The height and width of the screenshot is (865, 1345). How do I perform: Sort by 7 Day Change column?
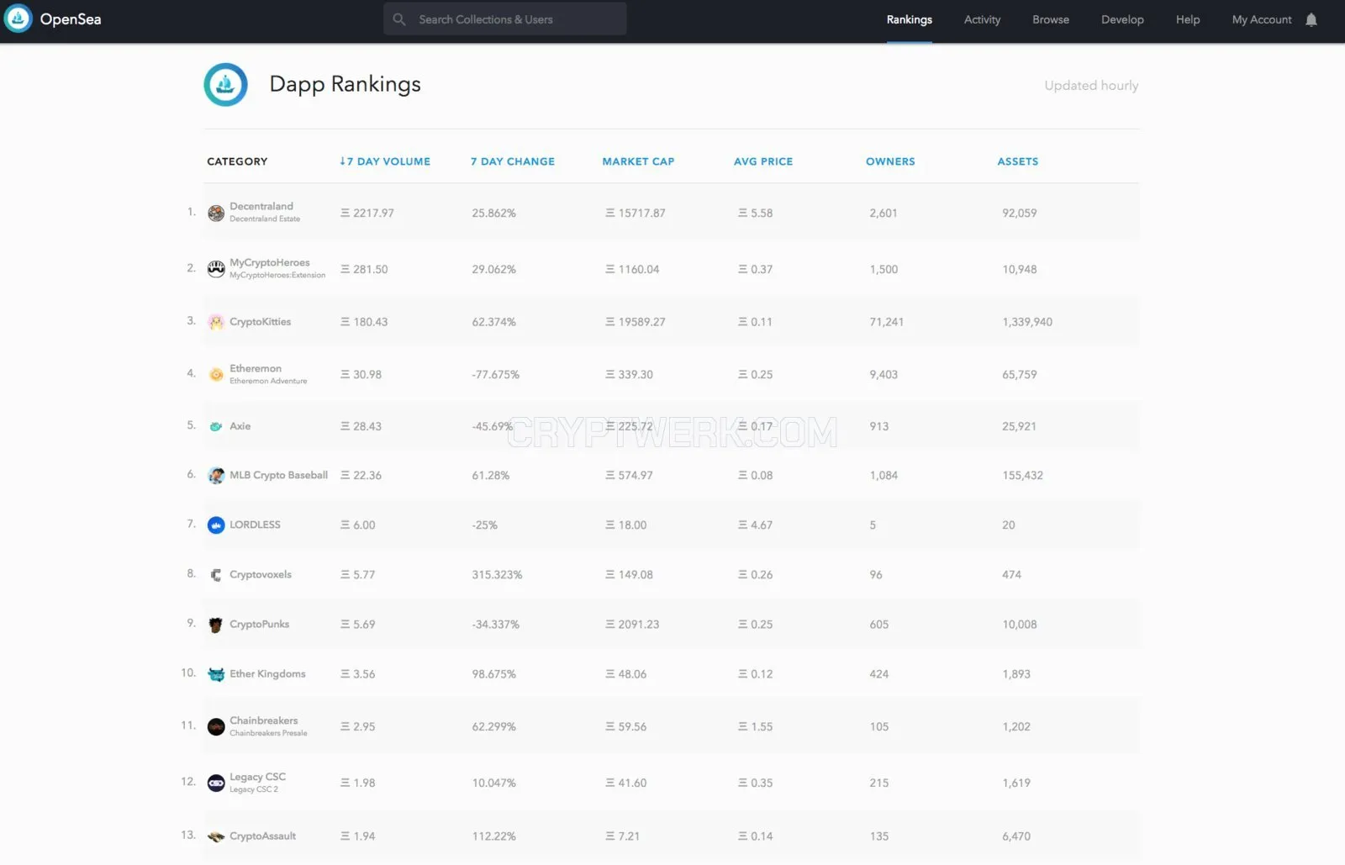pos(513,161)
